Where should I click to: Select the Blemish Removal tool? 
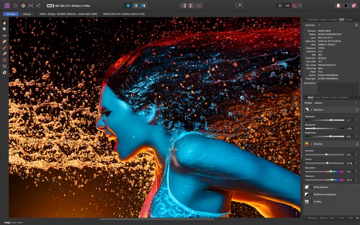(4, 41)
